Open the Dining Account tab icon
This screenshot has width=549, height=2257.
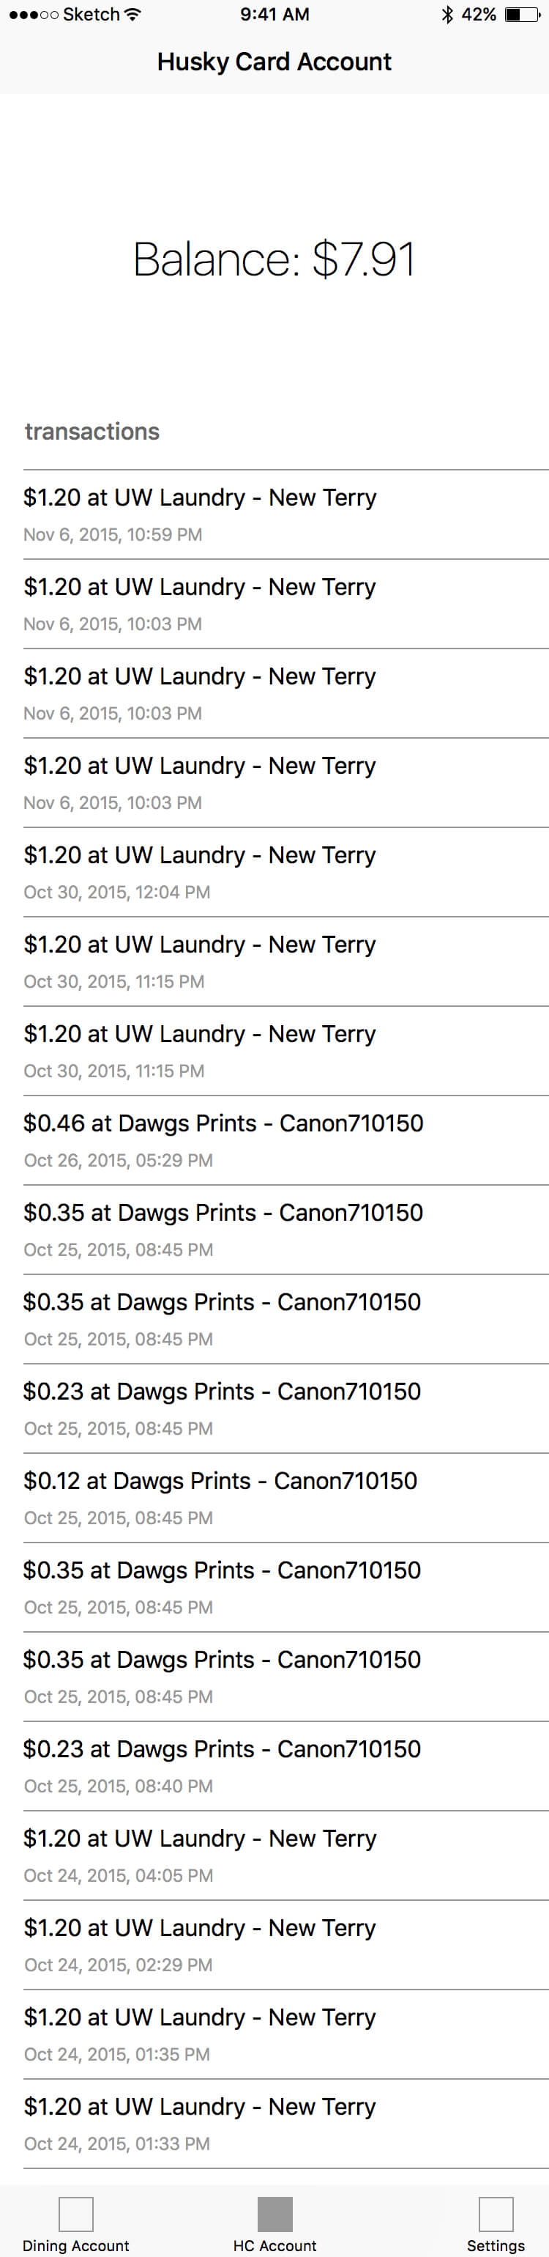point(76,2213)
